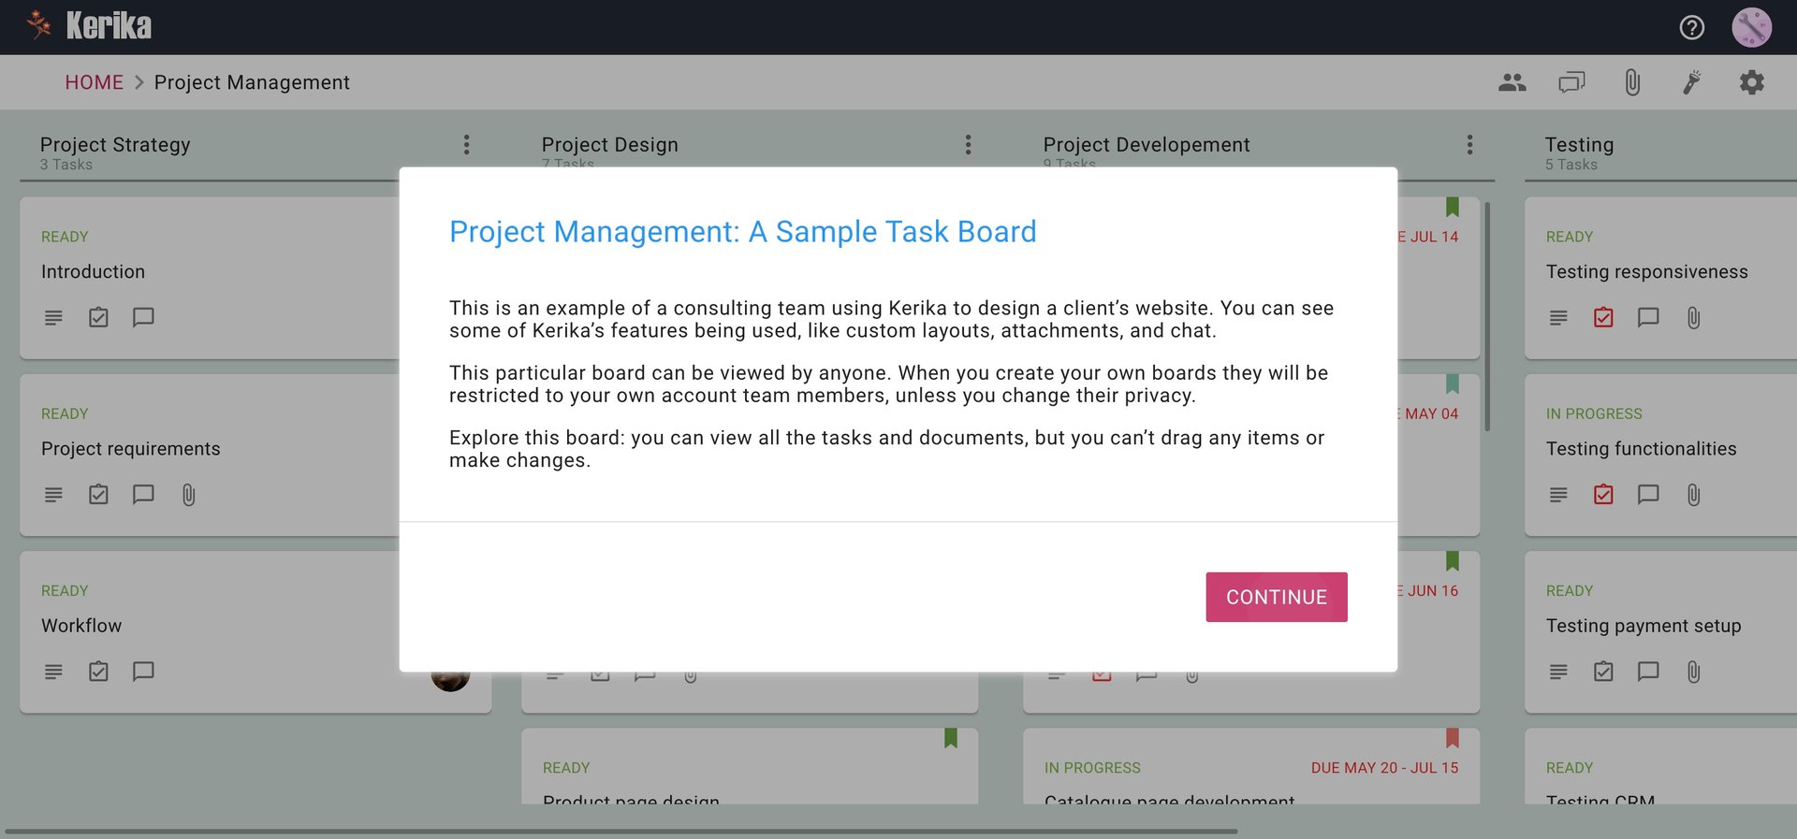1797x839 pixels.
Task: Click the DUE MAY 20 - JUL 15 date
Action: pyautogui.click(x=1384, y=768)
